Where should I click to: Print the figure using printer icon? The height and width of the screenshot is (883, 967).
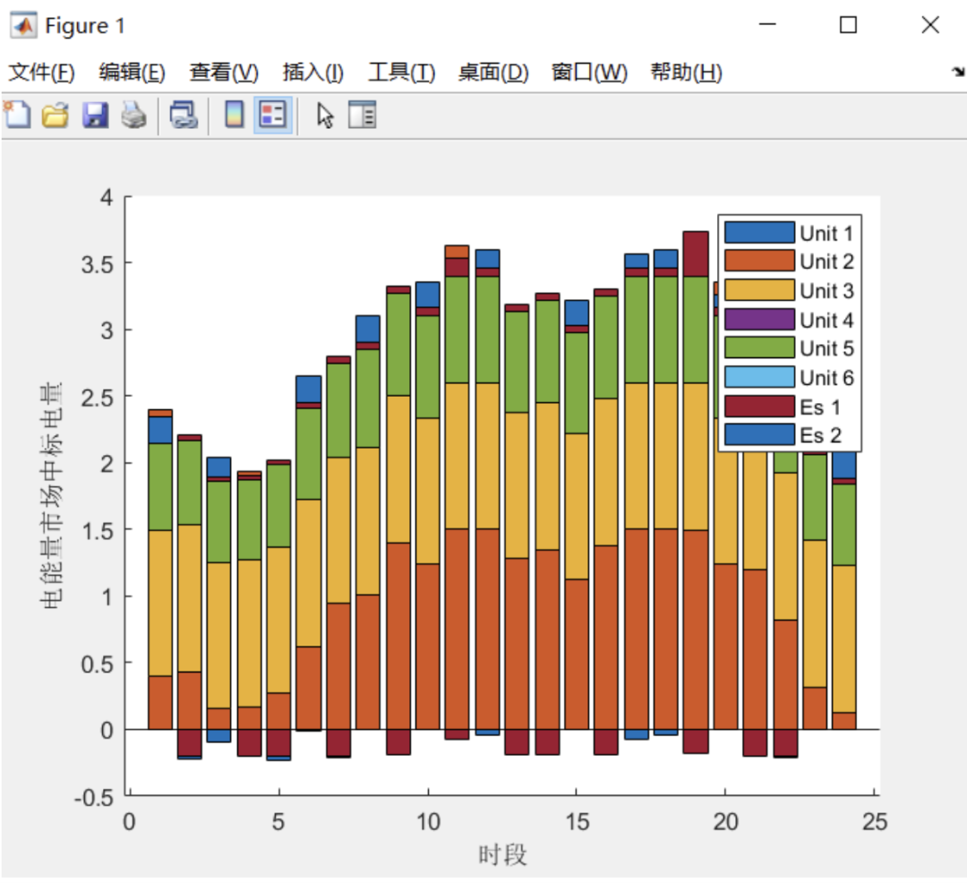point(133,115)
